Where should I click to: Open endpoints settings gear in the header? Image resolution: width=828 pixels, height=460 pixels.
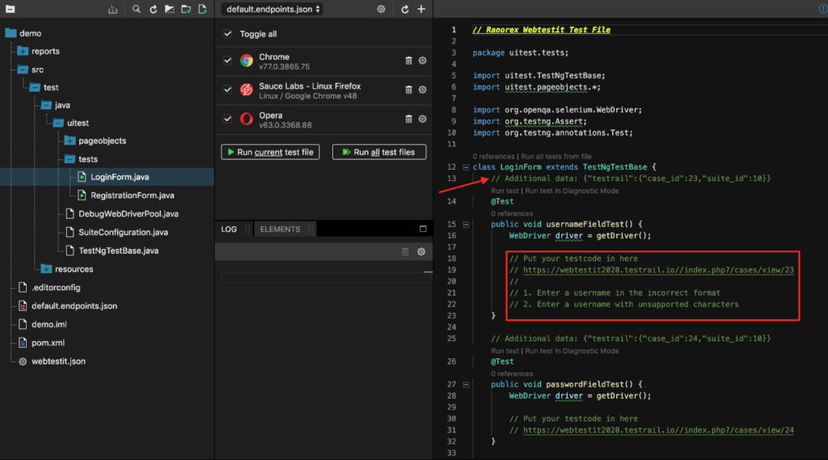[x=381, y=9]
